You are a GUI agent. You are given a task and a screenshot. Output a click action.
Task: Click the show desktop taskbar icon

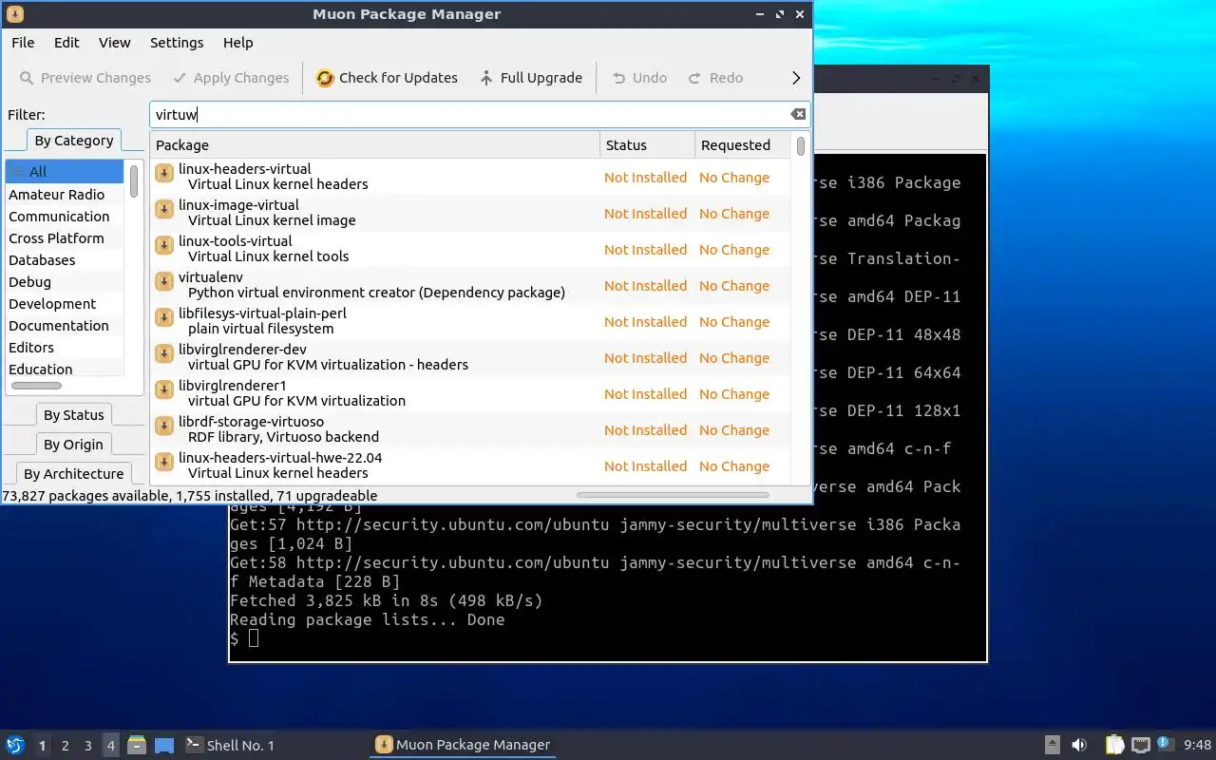(x=164, y=745)
